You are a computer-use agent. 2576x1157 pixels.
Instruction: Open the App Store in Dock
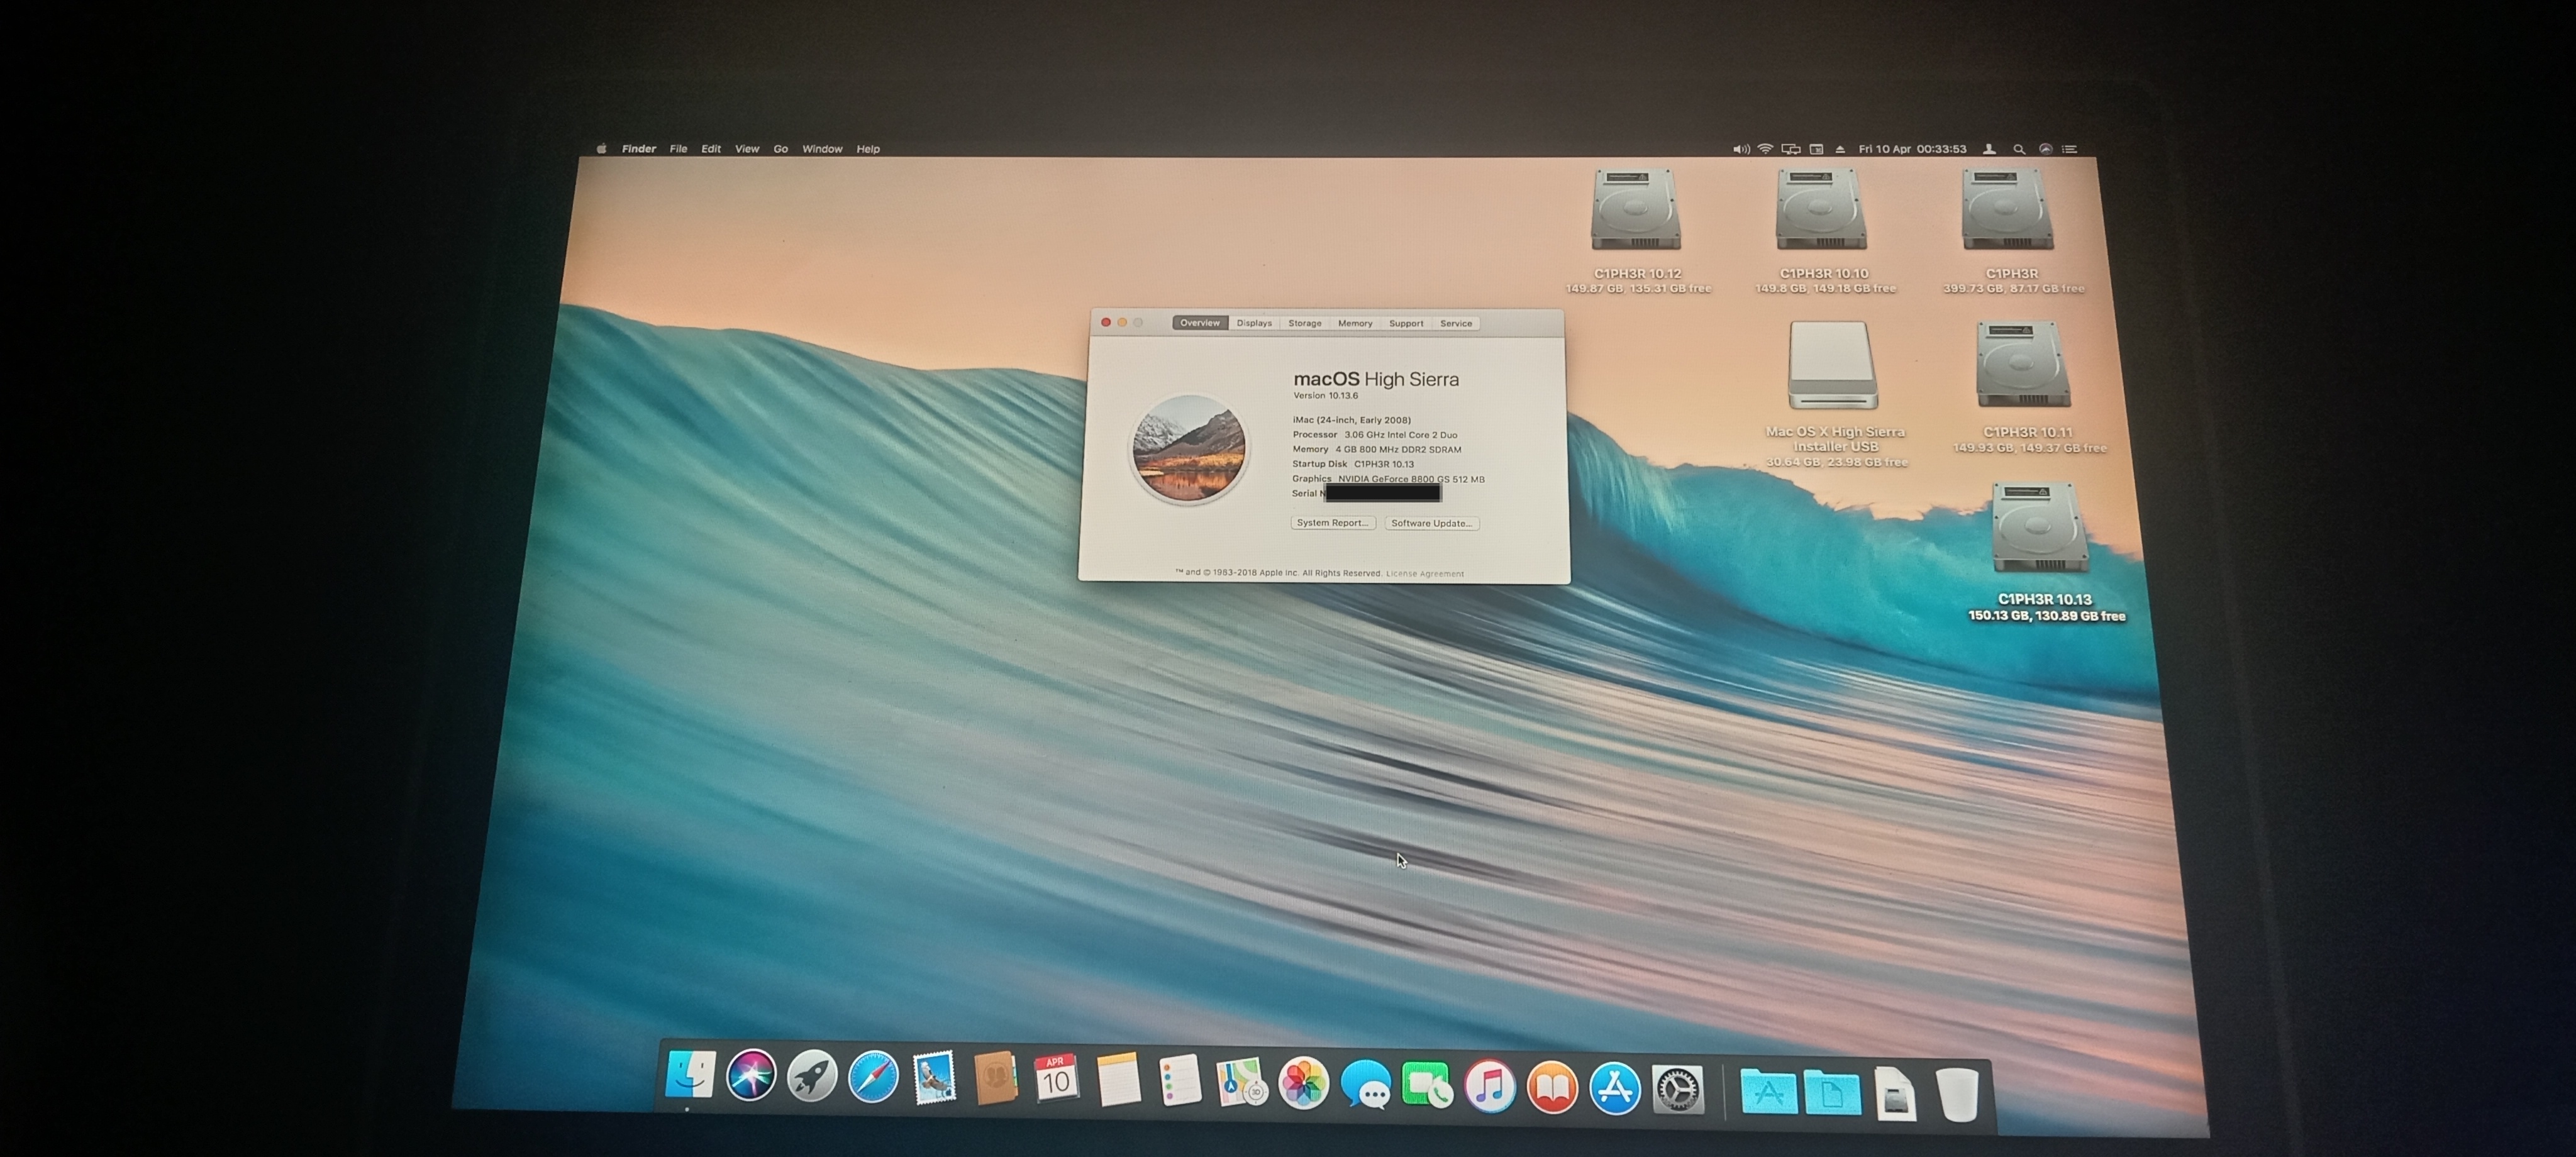1615,1089
